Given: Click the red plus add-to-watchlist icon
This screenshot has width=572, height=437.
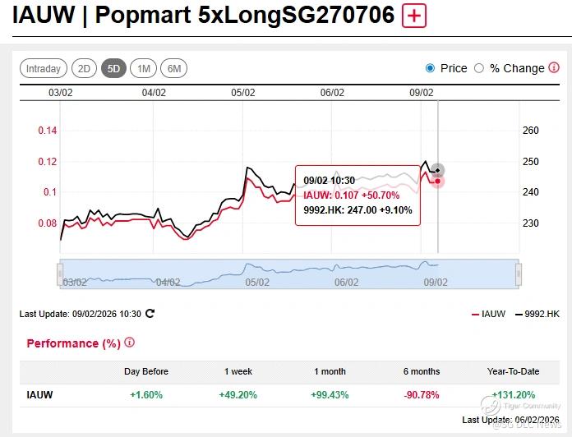Looking at the screenshot, I should (414, 16).
